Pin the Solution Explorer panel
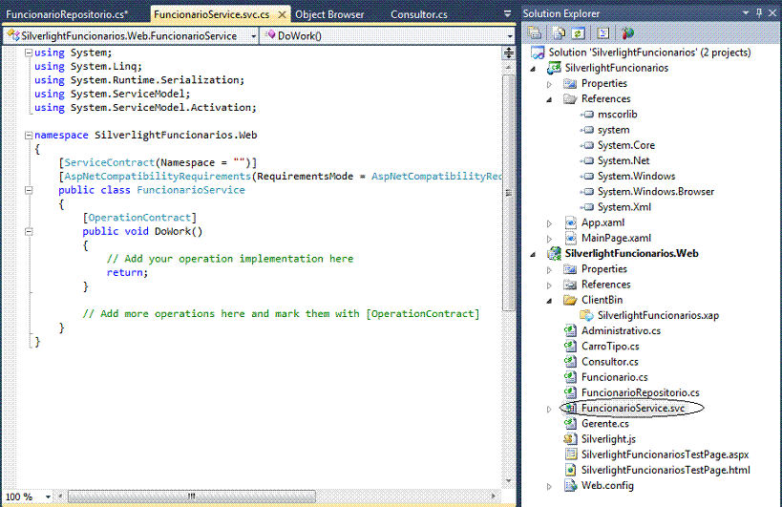The image size is (782, 507). (759, 13)
